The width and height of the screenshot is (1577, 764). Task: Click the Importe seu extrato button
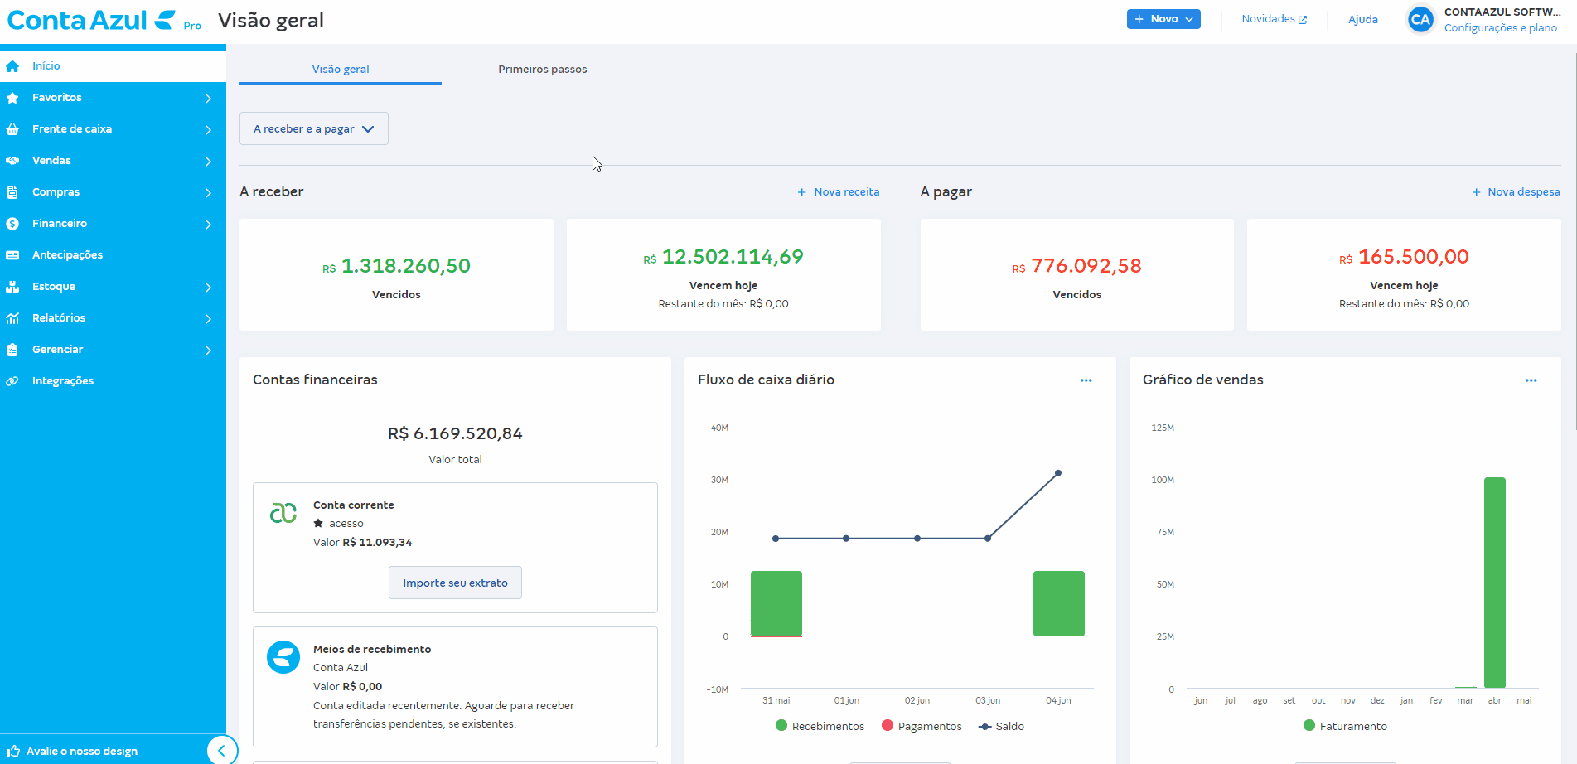(x=455, y=583)
